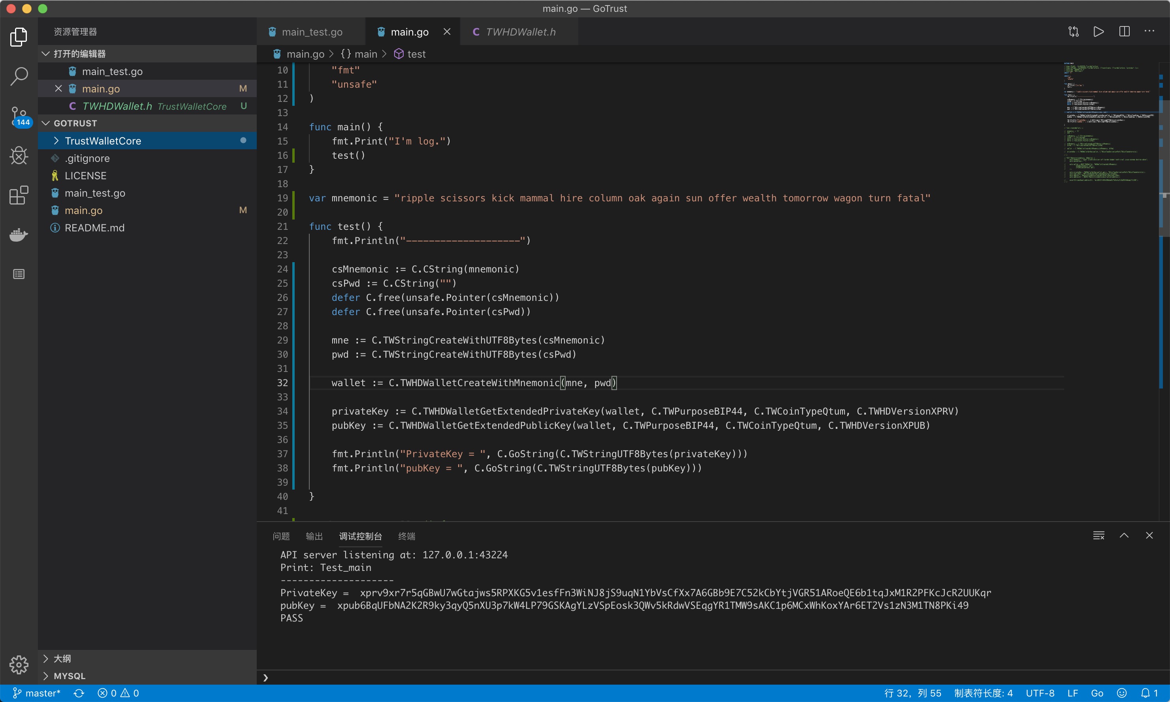Clear the debug console output
Image resolution: width=1170 pixels, height=702 pixels.
1099,535
